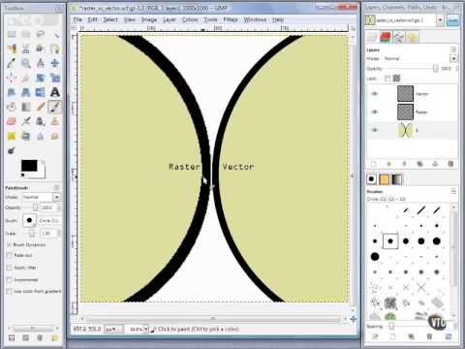This screenshot has height=349, width=465.
Task: Open the Select menu
Action: pyautogui.click(x=110, y=19)
